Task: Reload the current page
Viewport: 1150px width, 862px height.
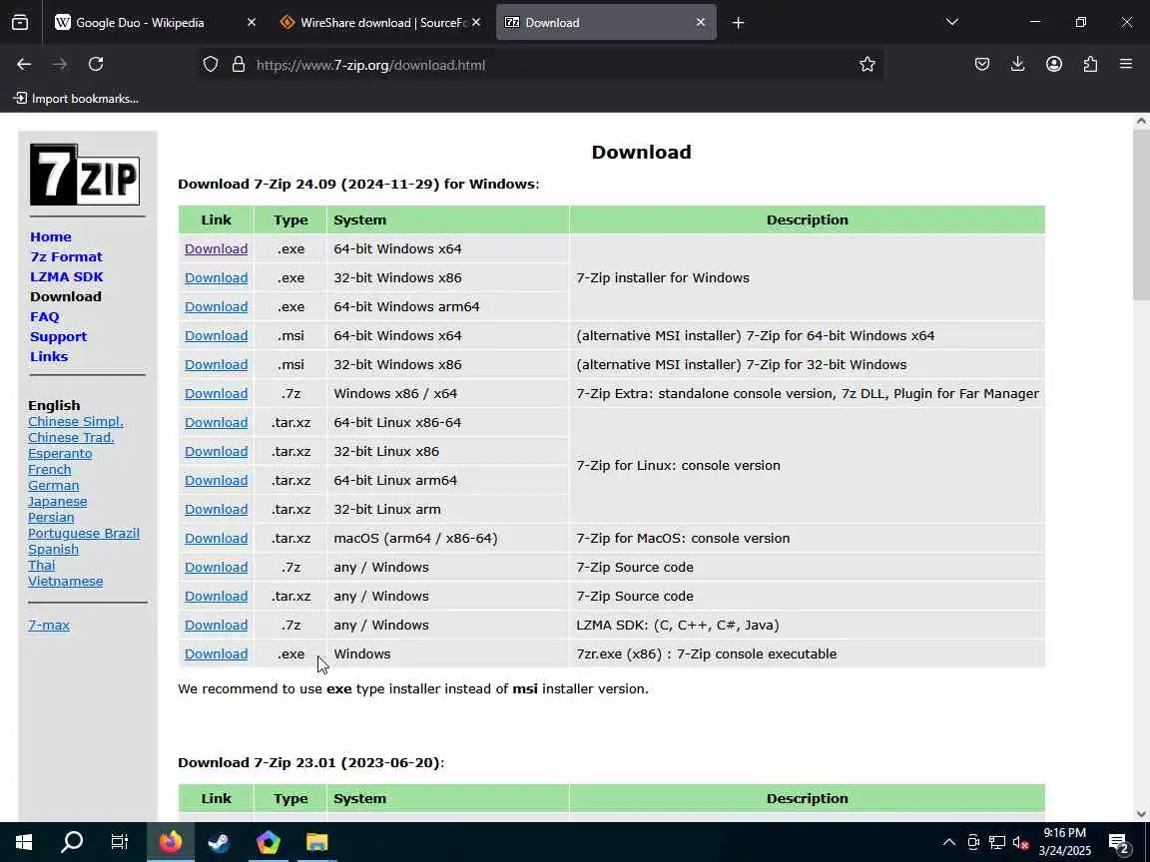Action: pyautogui.click(x=96, y=65)
